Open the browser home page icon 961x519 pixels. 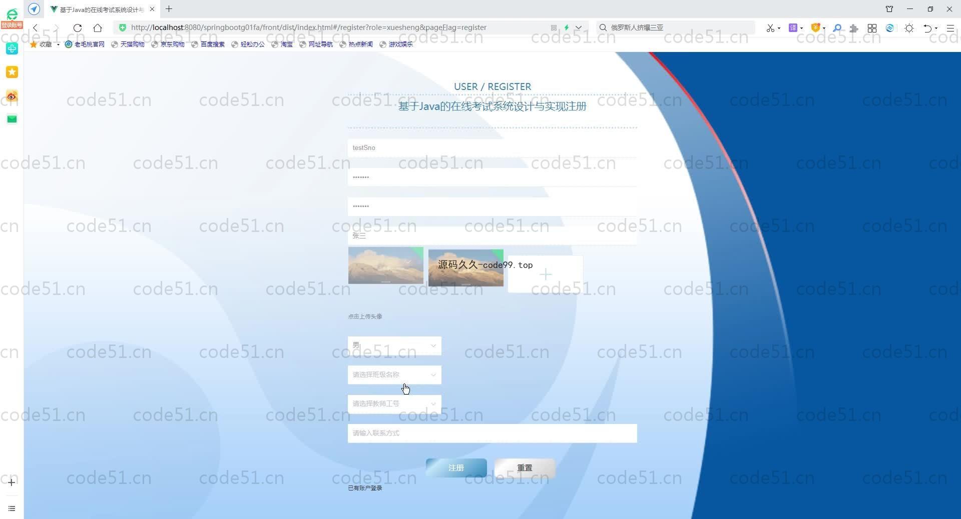pyautogui.click(x=98, y=27)
